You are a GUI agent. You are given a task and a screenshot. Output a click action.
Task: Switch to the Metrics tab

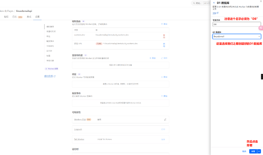click(x=6, y=17)
